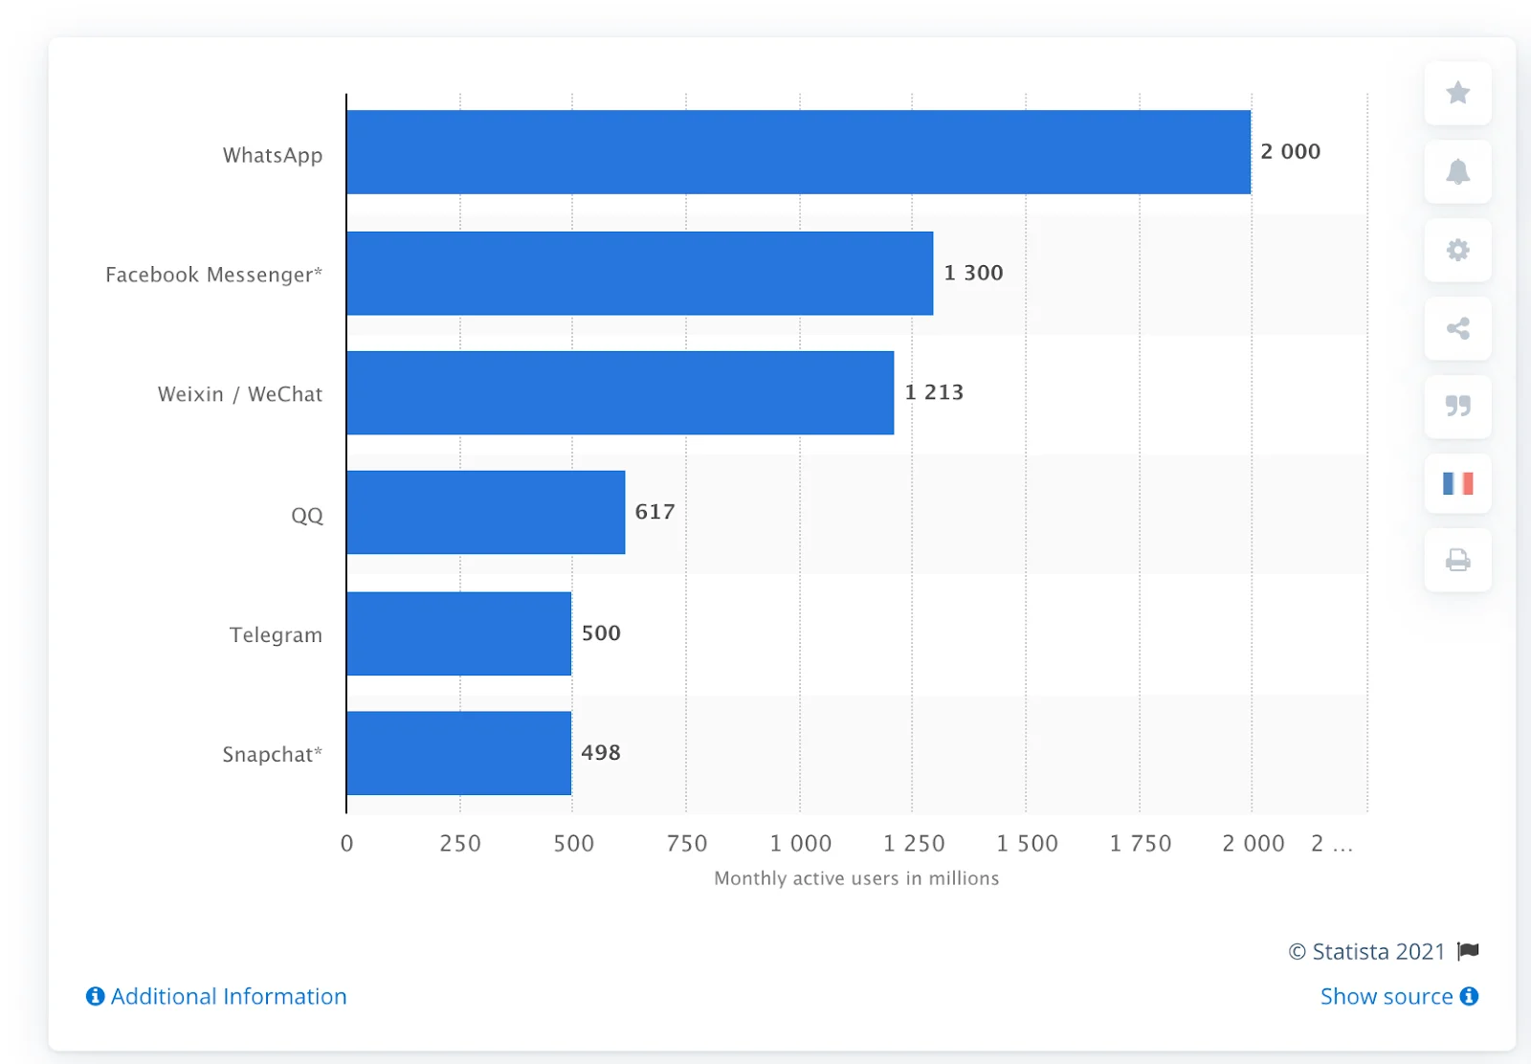Click the info icon next to Show source
The width and height of the screenshot is (1531, 1064).
[x=1471, y=996]
